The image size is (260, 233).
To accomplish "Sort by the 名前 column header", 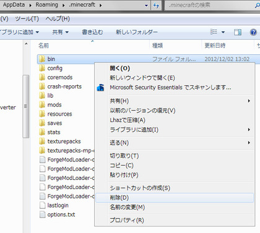I will pyautogui.click(x=43, y=46).
